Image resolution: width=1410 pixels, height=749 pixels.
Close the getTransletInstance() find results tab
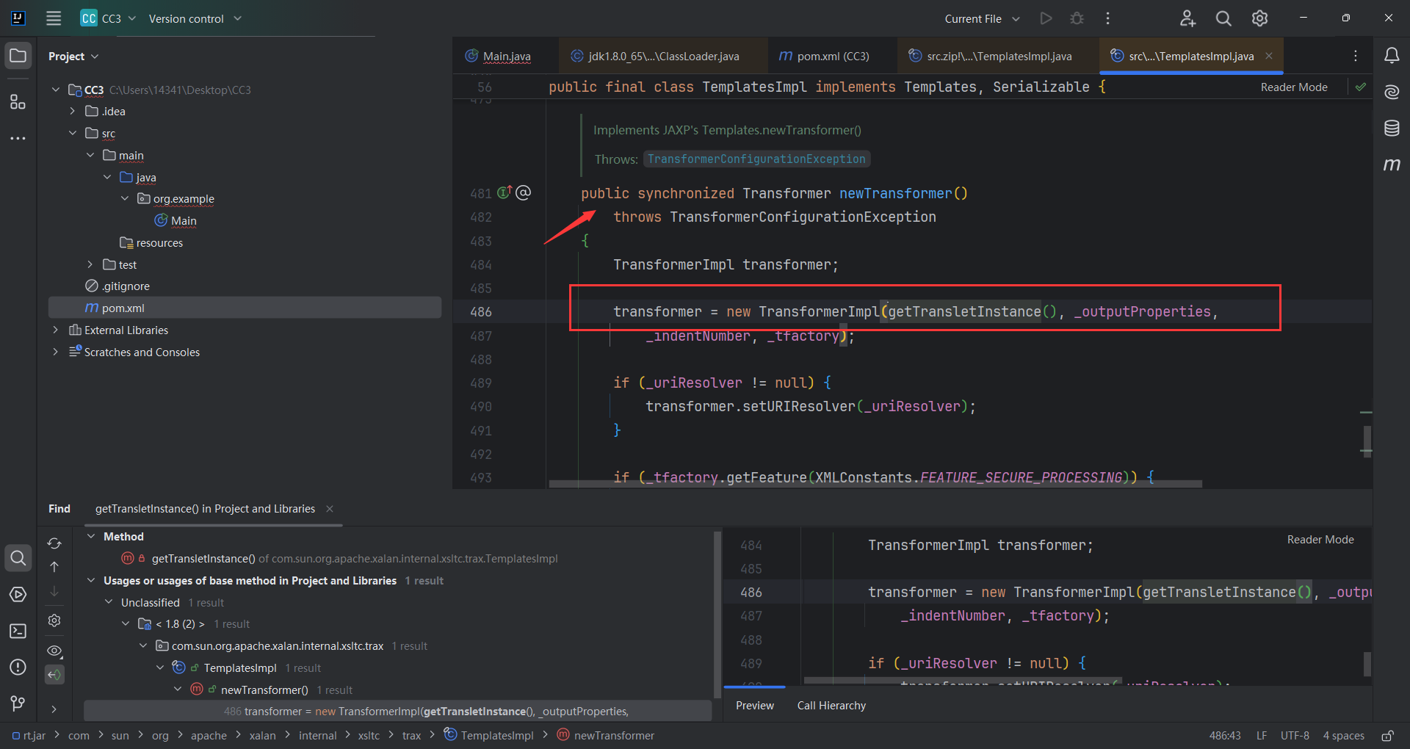point(330,508)
